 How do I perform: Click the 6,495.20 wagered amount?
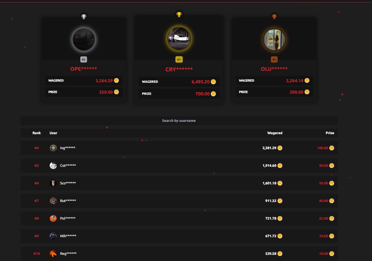point(201,82)
